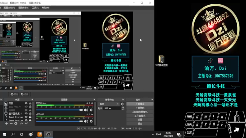This screenshot has height=138, width=246.
Task: Toggle 工作室模式 studio mode
Action: (140, 116)
